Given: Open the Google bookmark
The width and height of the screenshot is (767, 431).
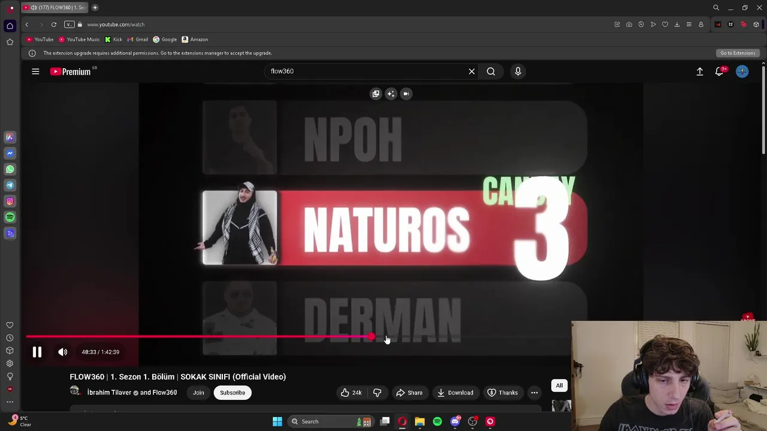Looking at the screenshot, I should tap(165, 40).
